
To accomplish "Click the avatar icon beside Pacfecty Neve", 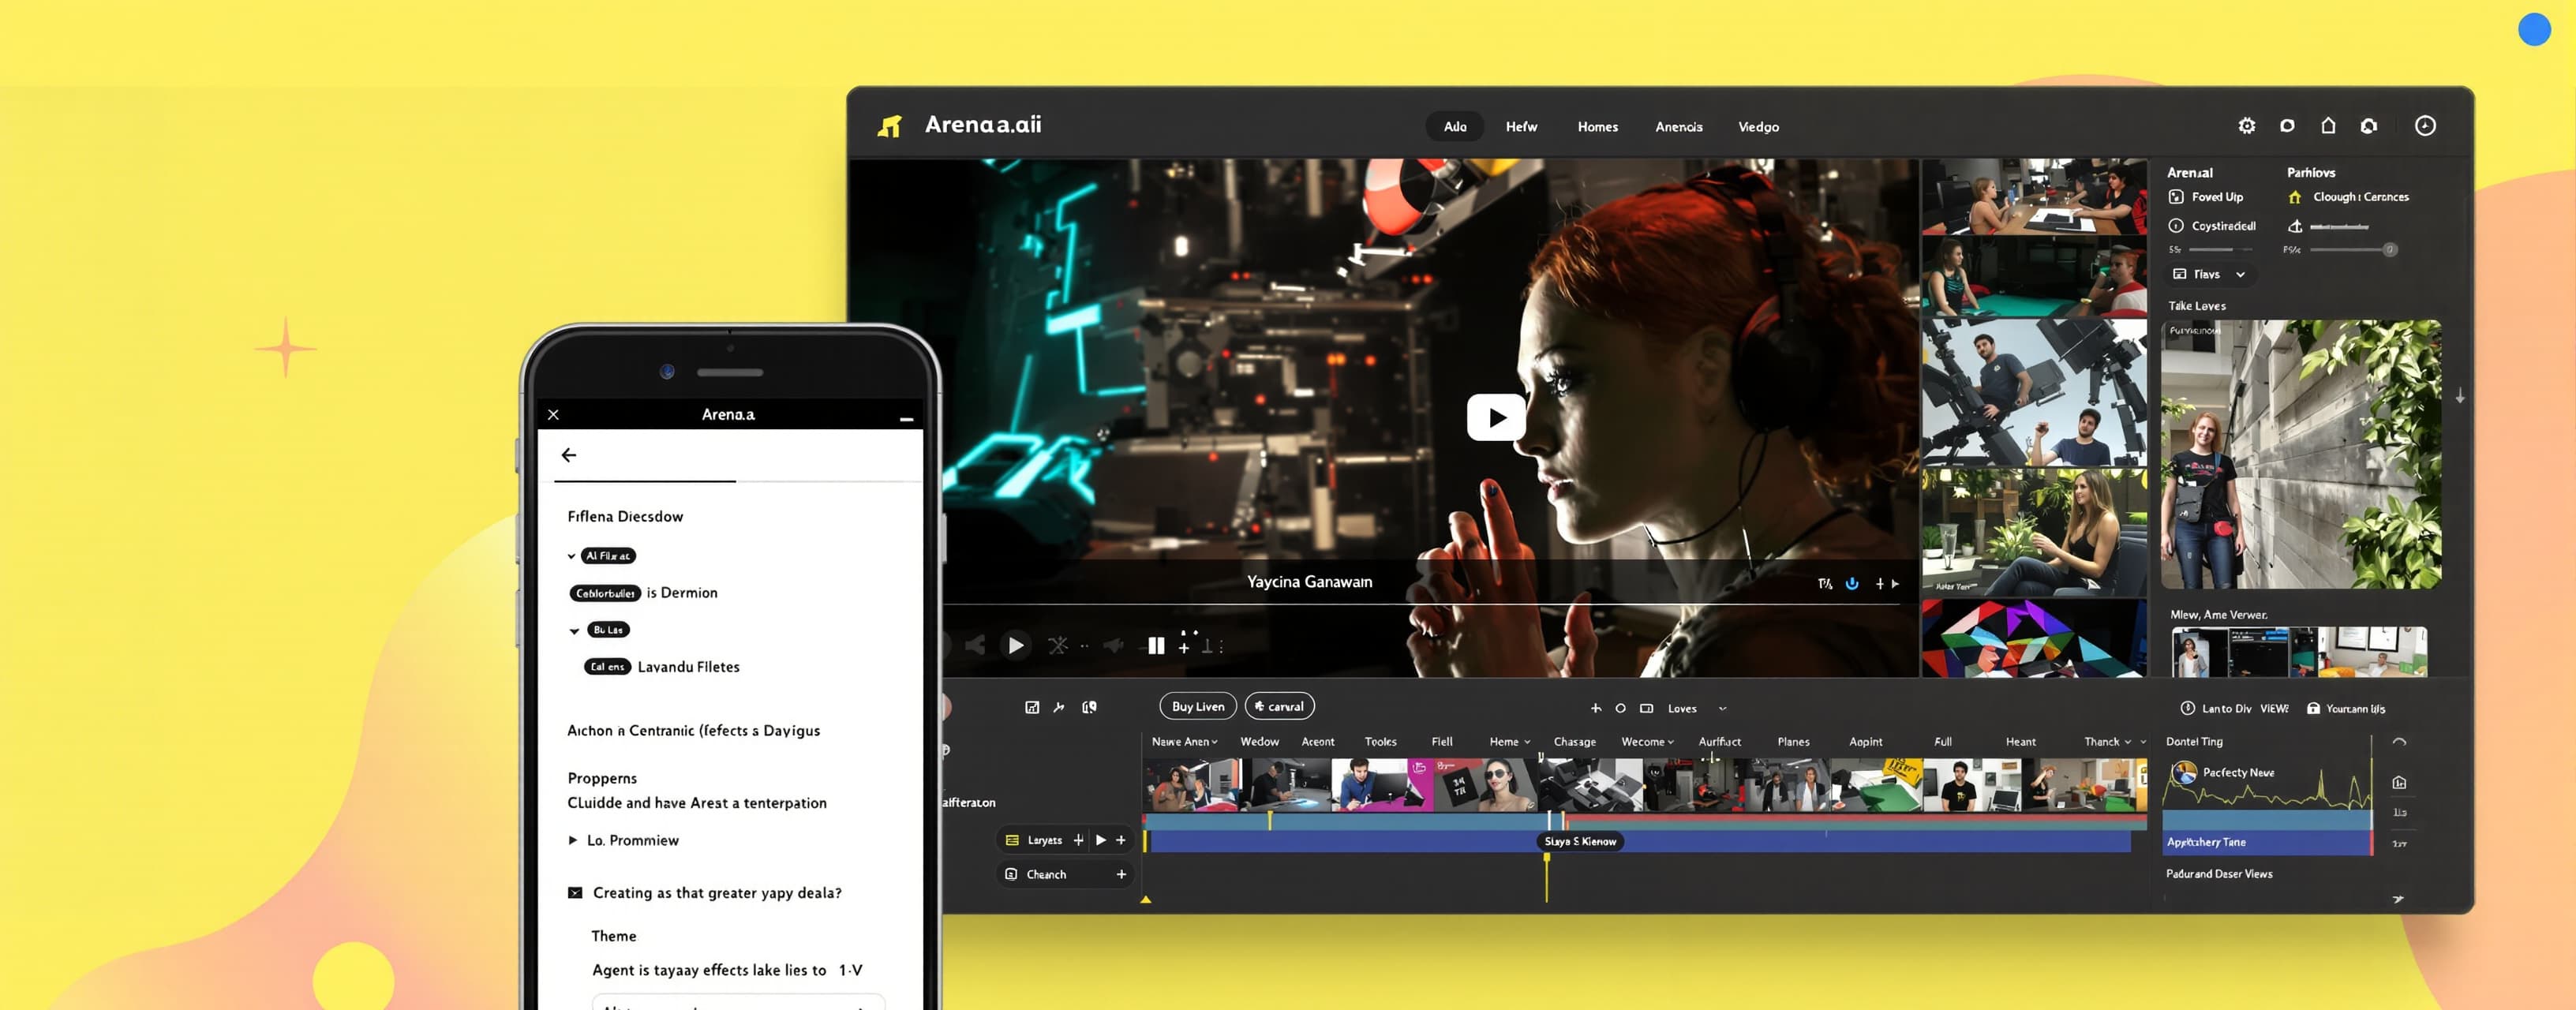I will tap(2184, 772).
